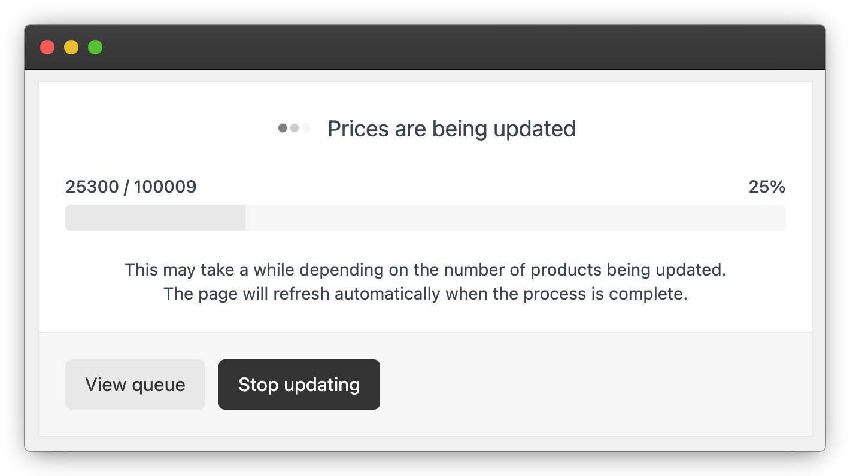The image size is (850, 476).
Task: Select the green traffic light icon
Action: click(95, 47)
